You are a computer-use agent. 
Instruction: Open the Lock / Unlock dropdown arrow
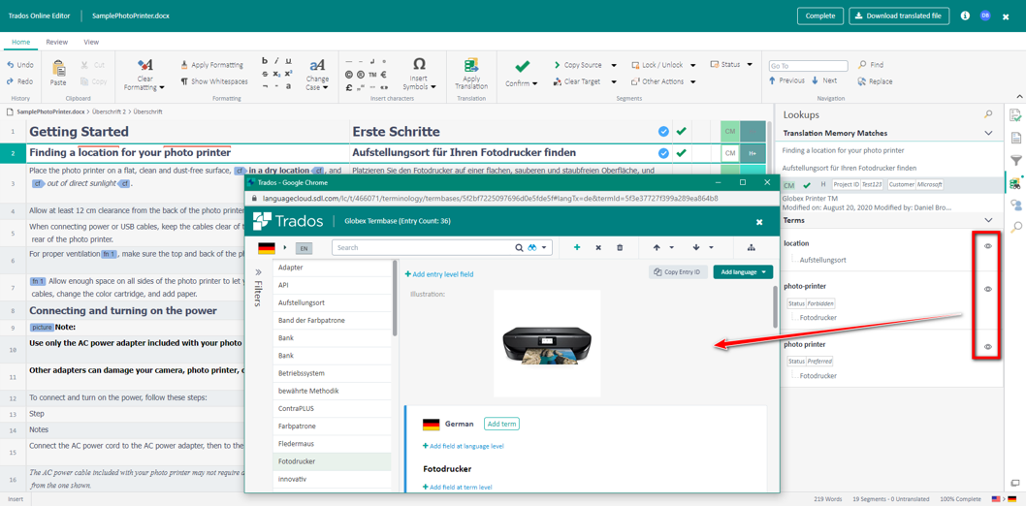pyautogui.click(x=693, y=65)
